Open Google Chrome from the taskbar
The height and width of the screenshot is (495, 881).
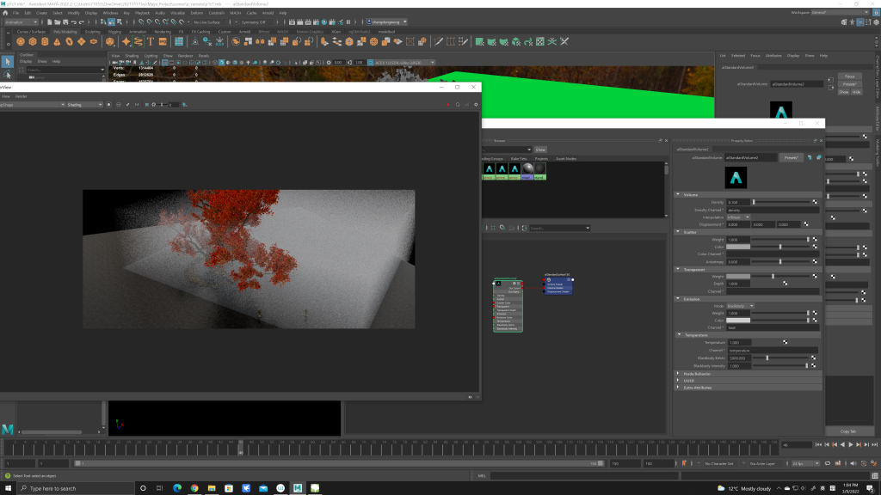tap(195, 488)
